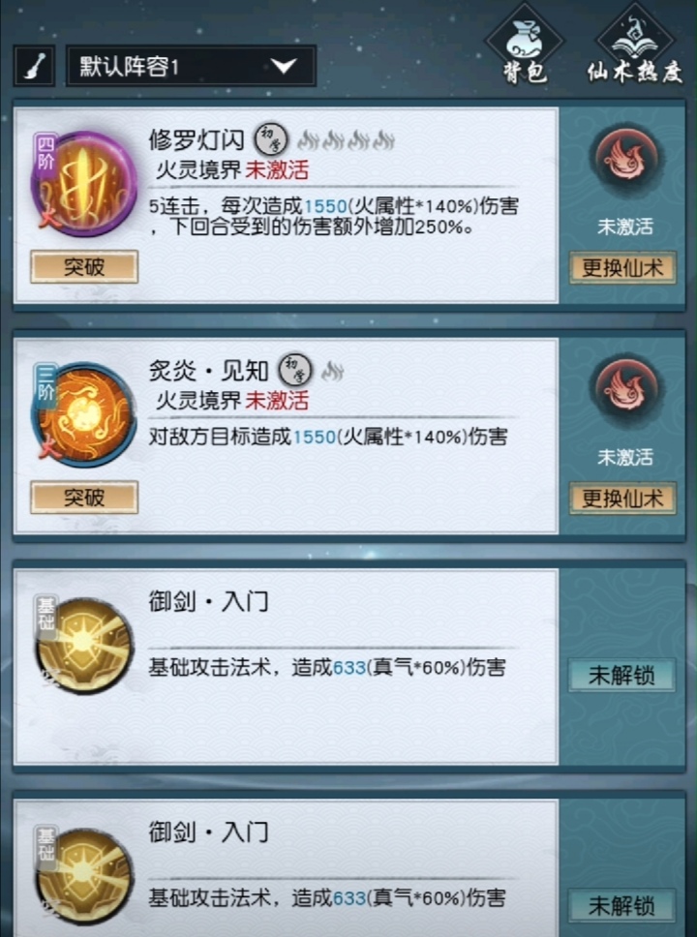Click the dropdown arrow of lineup selector
Image resolution: width=697 pixels, height=937 pixels.
[x=284, y=65]
